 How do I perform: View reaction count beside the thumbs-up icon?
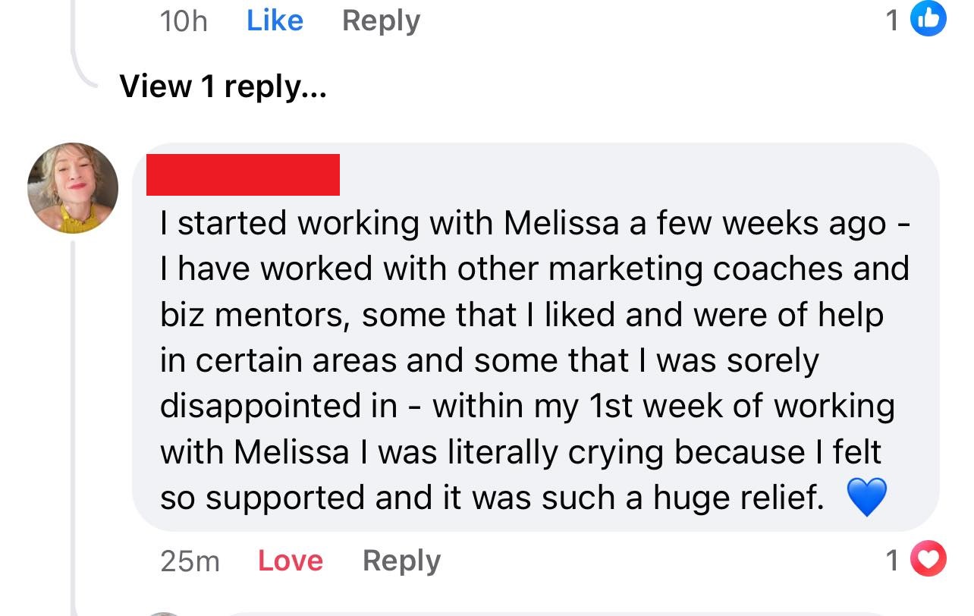(894, 20)
